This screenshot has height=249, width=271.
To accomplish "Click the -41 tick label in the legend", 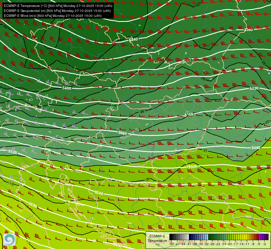I will (189, 244).
